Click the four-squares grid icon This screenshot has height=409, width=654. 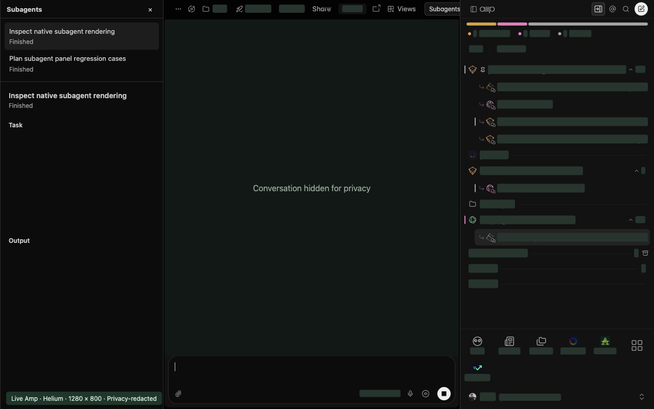(637, 346)
